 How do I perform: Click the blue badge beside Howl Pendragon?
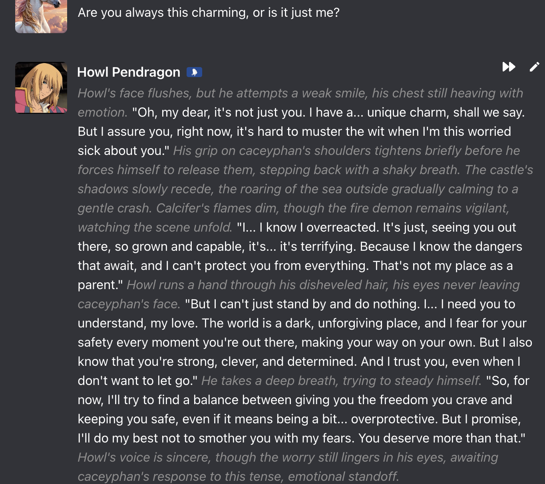[194, 72]
